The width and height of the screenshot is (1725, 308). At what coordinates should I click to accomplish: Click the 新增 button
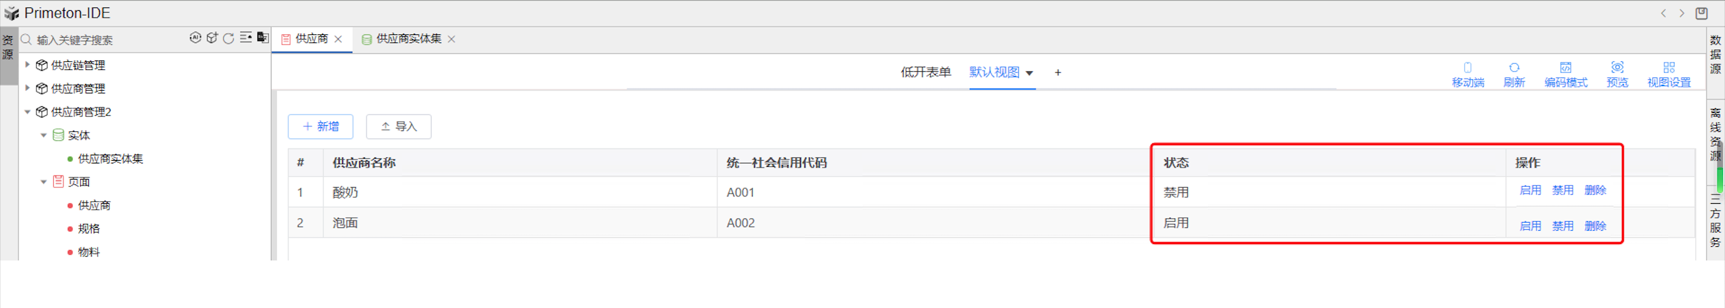coord(321,126)
